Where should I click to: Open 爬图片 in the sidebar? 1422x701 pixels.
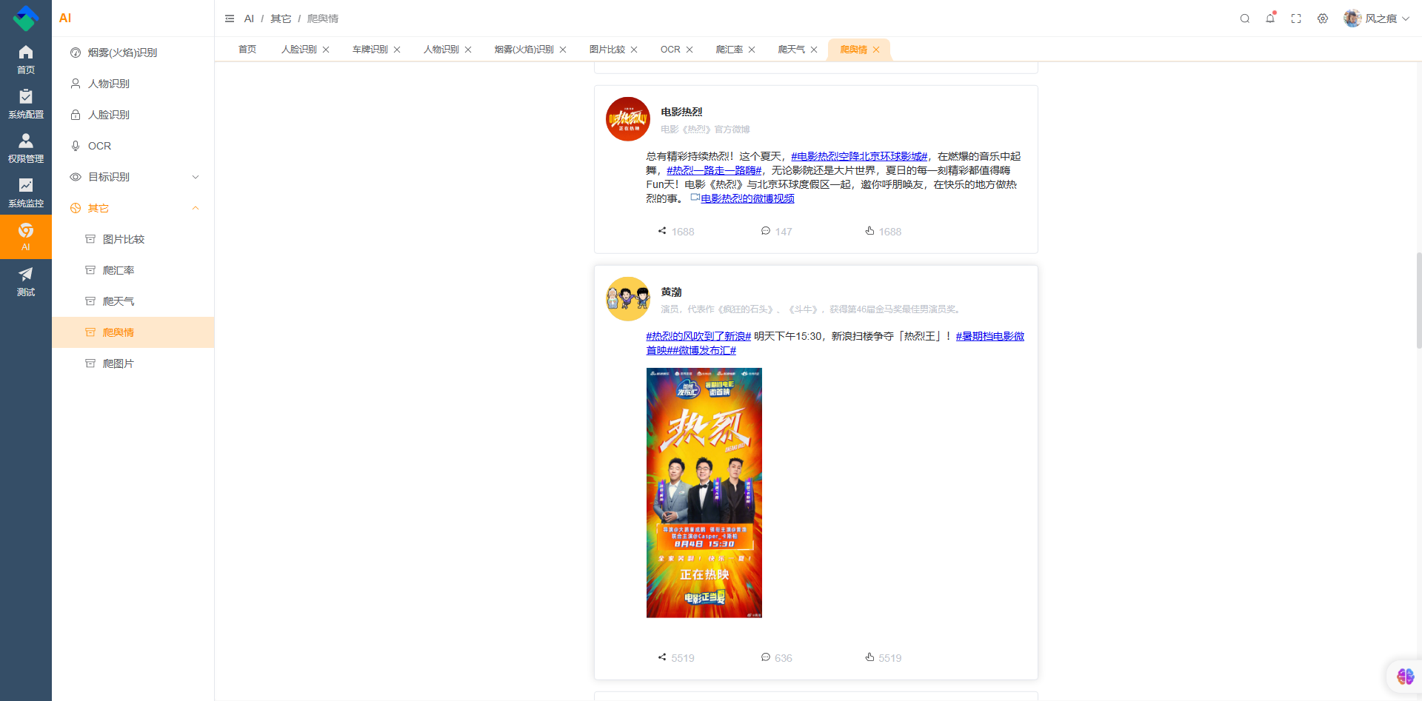click(x=133, y=363)
